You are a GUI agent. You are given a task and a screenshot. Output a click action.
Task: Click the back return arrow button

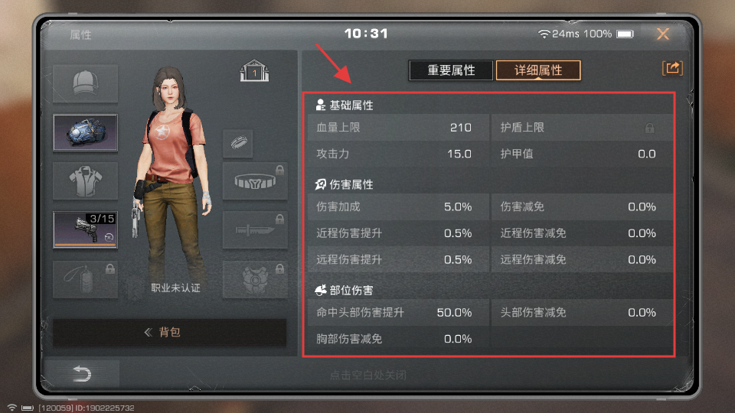(x=82, y=374)
